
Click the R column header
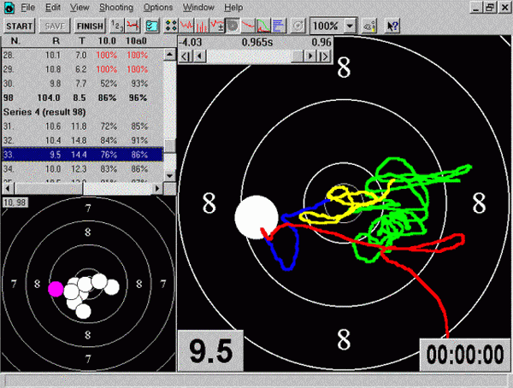pos(56,41)
